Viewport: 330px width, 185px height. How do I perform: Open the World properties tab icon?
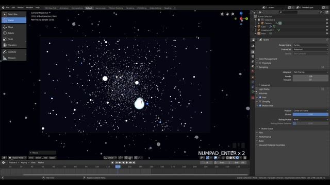(x=253, y=71)
